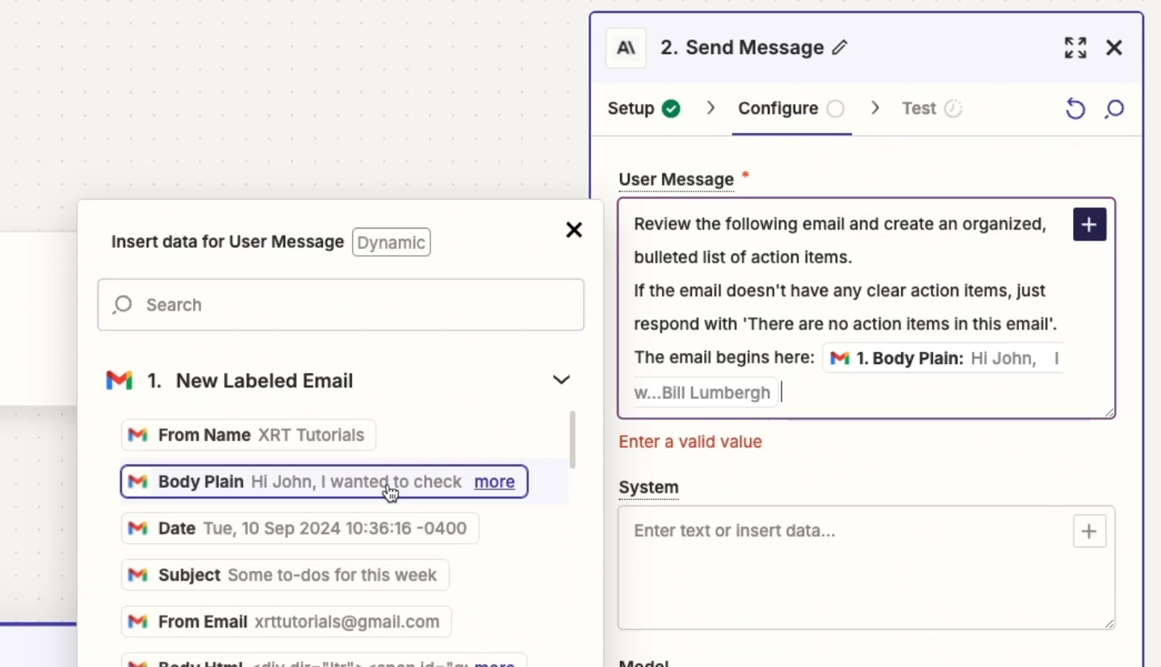Collapse the New Labeled Email section chevron
This screenshot has width=1161, height=667.
561,380
